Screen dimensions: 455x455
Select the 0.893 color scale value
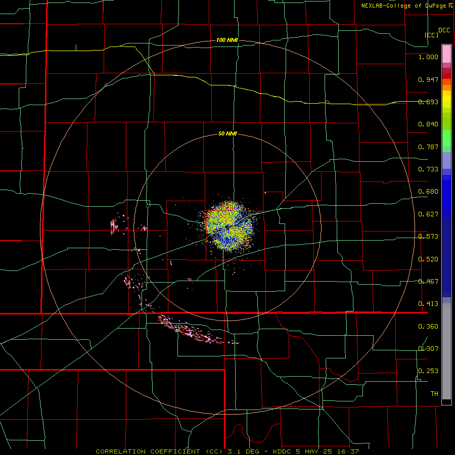tap(428, 102)
